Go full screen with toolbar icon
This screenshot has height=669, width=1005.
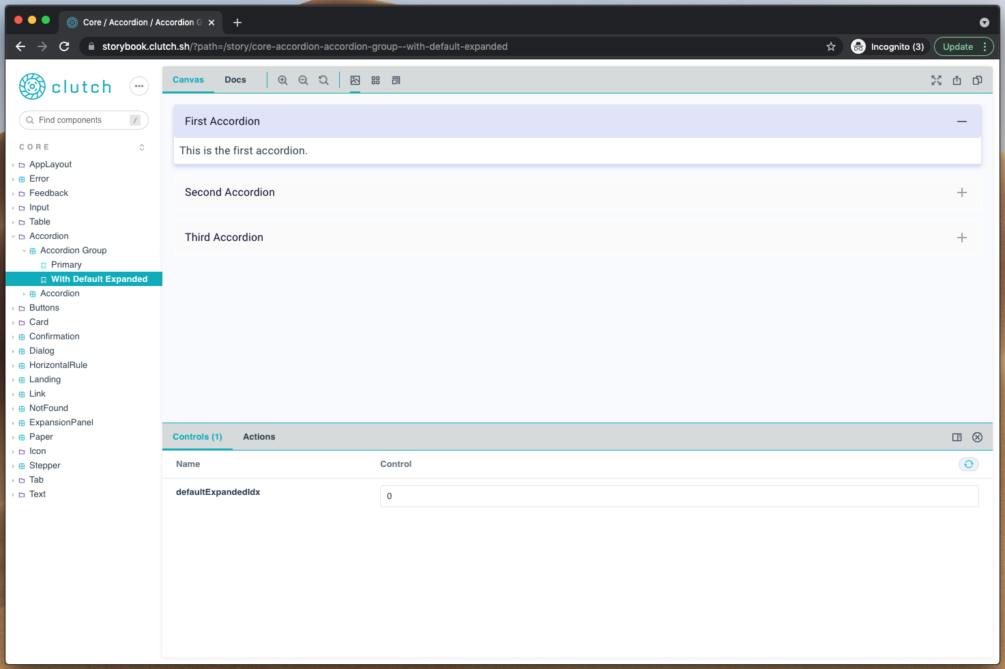coord(936,80)
